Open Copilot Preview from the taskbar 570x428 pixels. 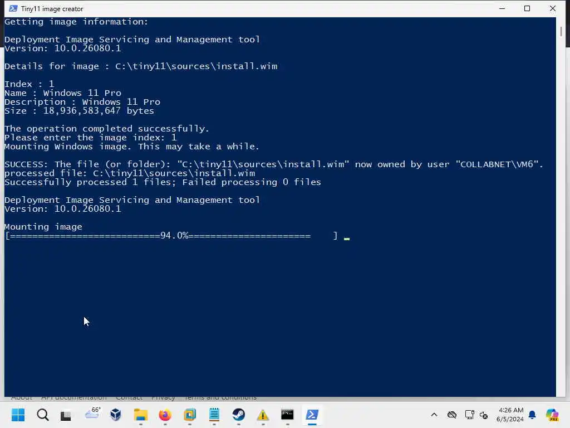click(x=552, y=415)
